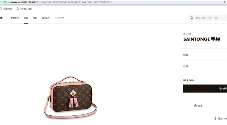Click the search input field
227x125 pixels.
click(208, 18)
